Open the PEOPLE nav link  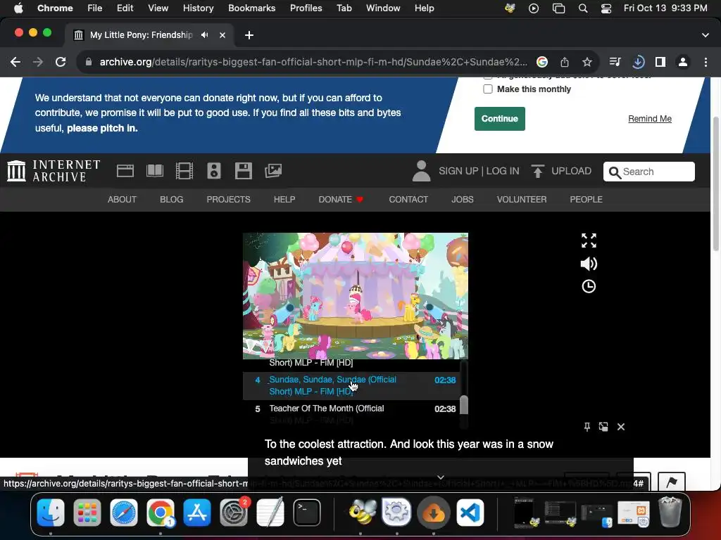tap(586, 199)
